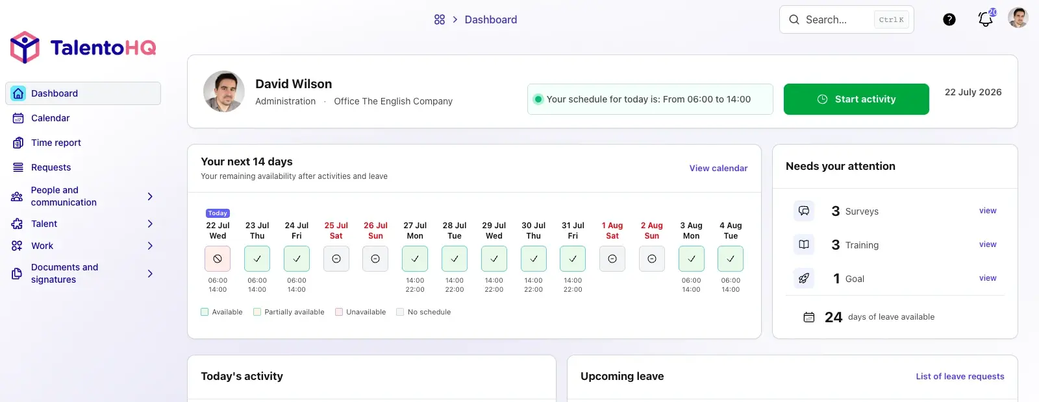Click the Calendar icon in the sidebar

pos(18,118)
